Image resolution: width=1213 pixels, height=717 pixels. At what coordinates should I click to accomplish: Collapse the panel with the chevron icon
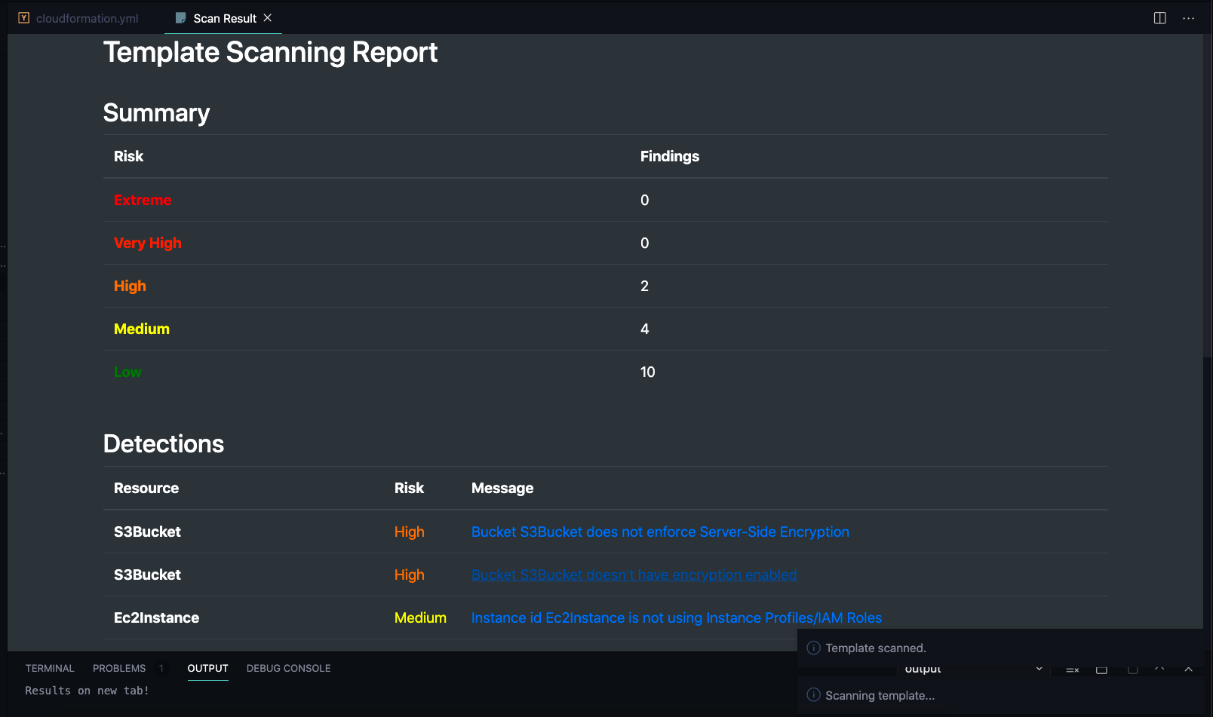tap(1188, 669)
